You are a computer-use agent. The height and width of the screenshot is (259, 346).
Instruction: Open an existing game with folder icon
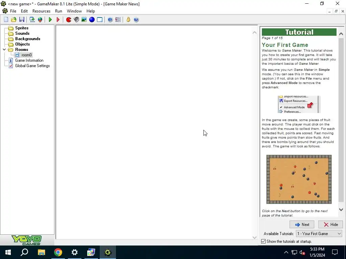14,20
